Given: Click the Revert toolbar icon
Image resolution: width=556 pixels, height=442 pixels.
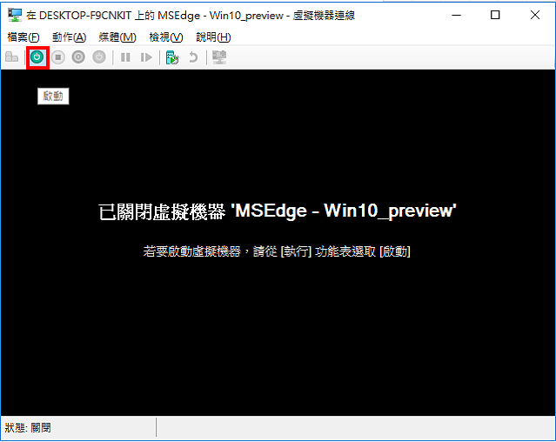Looking at the screenshot, I should coord(193,57).
